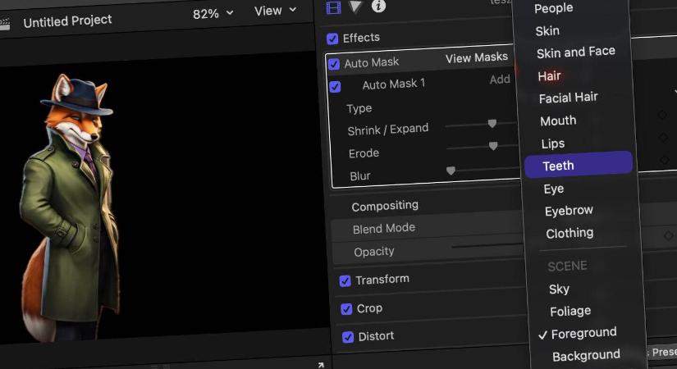This screenshot has width=677, height=369.
Task: Select the highlighted Teeth option
Action: tap(579, 165)
